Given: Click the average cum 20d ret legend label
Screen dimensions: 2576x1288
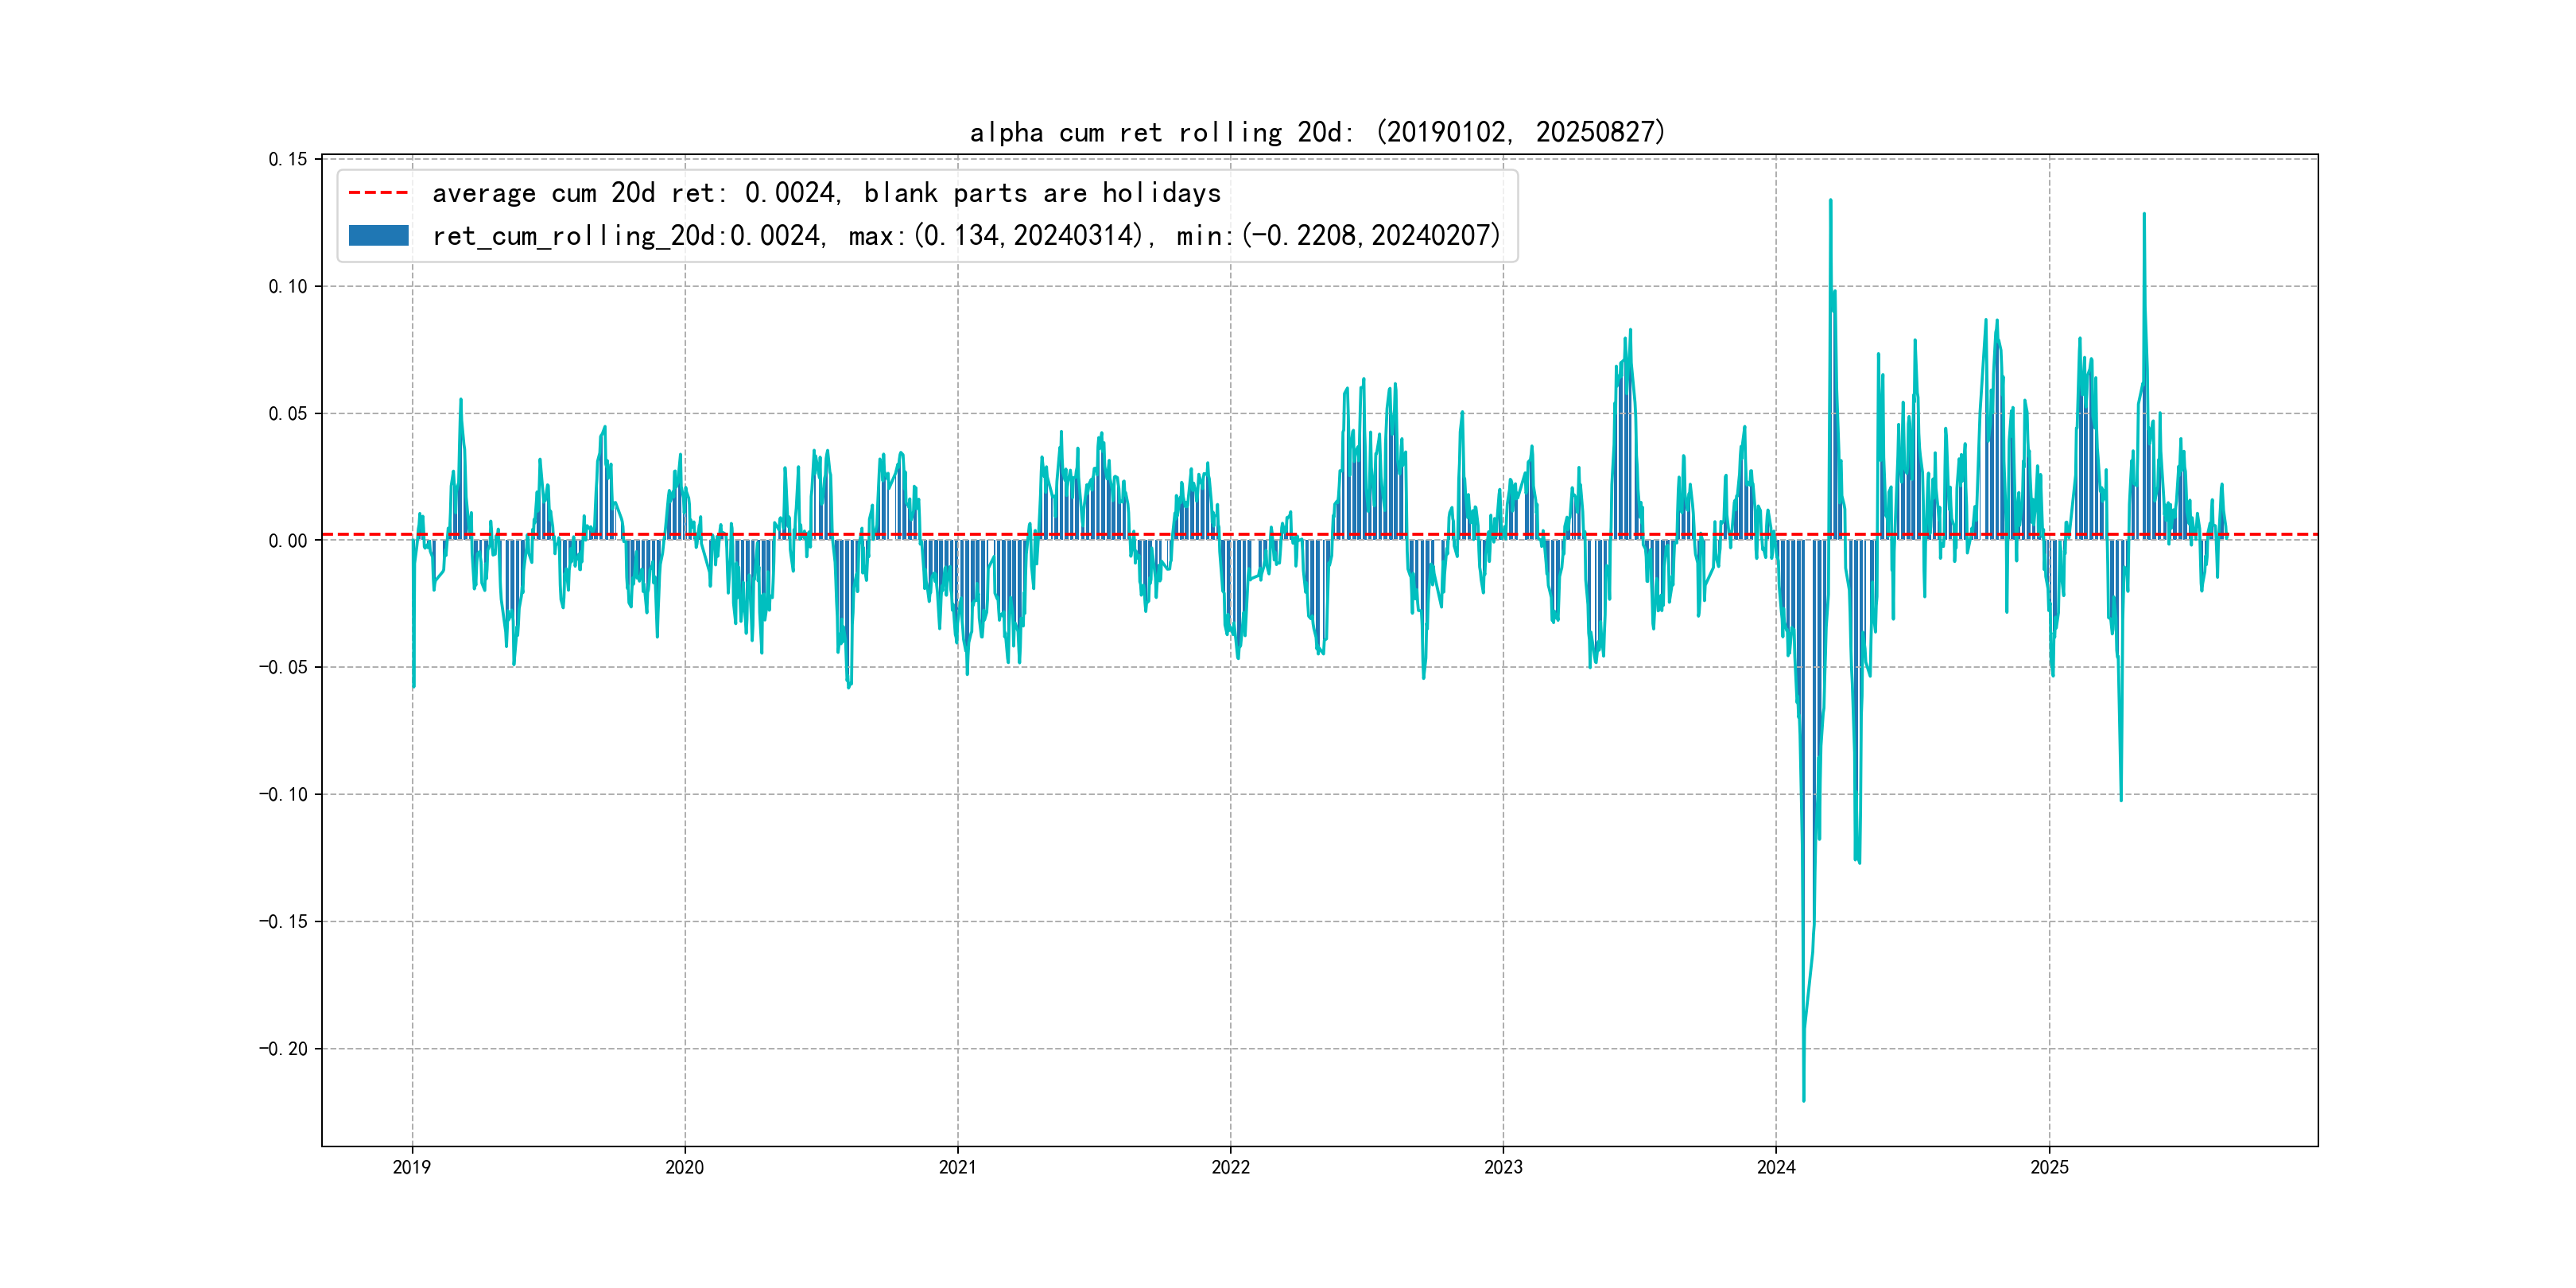Looking at the screenshot, I should click(826, 192).
